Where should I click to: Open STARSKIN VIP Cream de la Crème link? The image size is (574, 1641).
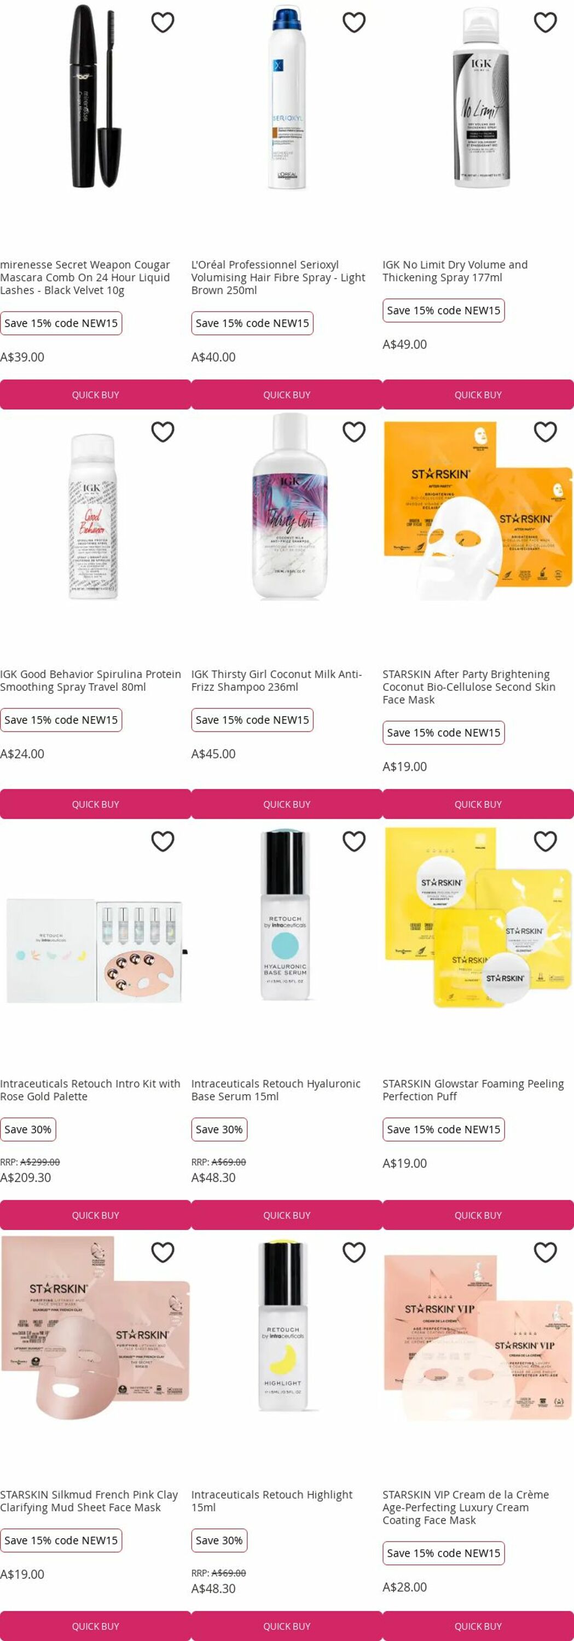(x=465, y=1507)
